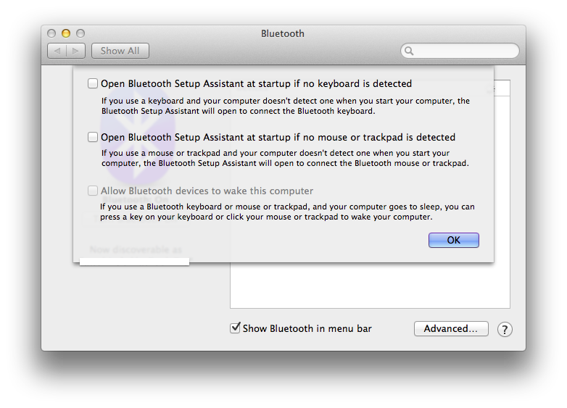The width and height of the screenshot is (567, 408).
Task: Click the Show All button
Action: 120,51
